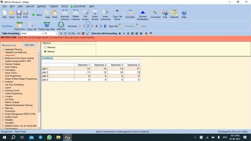Expand the Forecasting tree node
Screen dimensions: 251x141
click(x=3, y=70)
